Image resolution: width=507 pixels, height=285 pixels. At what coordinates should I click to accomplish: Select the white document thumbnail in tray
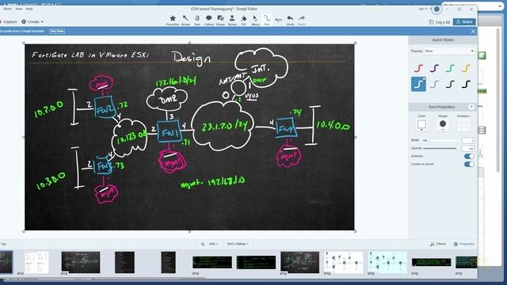pos(36,262)
